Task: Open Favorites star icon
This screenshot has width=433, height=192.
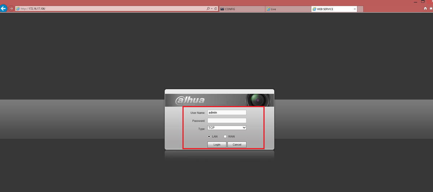Action: [431, 9]
